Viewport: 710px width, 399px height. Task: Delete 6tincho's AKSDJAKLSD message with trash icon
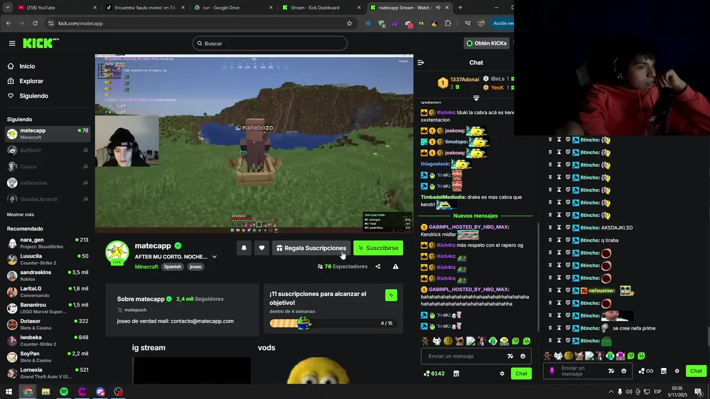550,228
